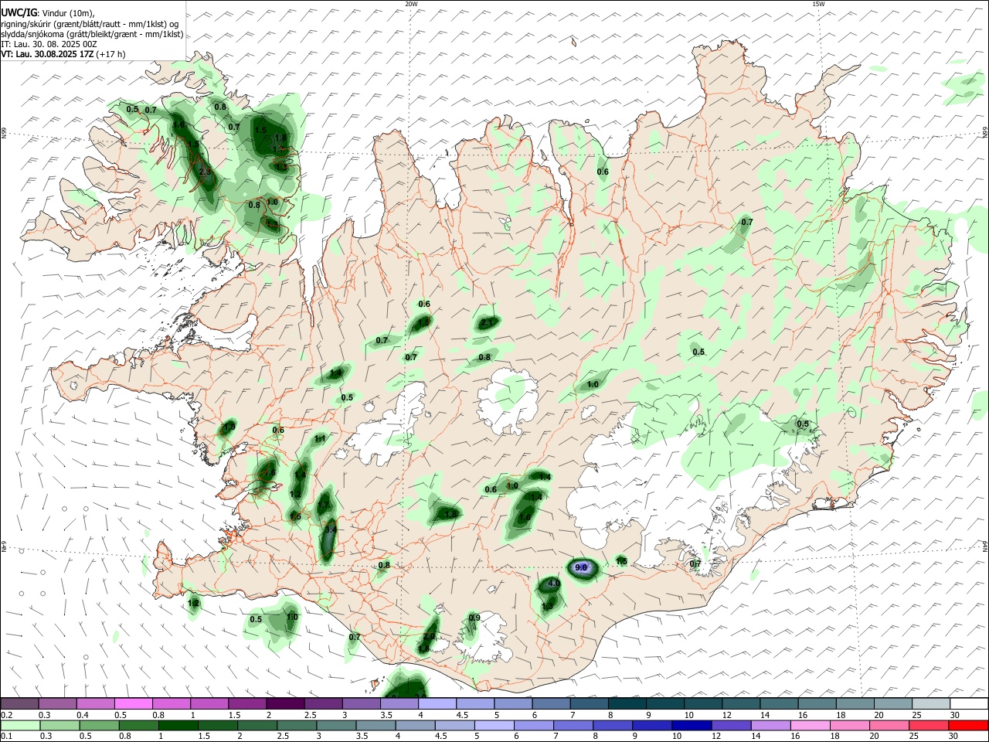The height and width of the screenshot is (742, 989).
Task: Select the lower legend swatch between 20 and 25
Action: [x=889, y=726]
